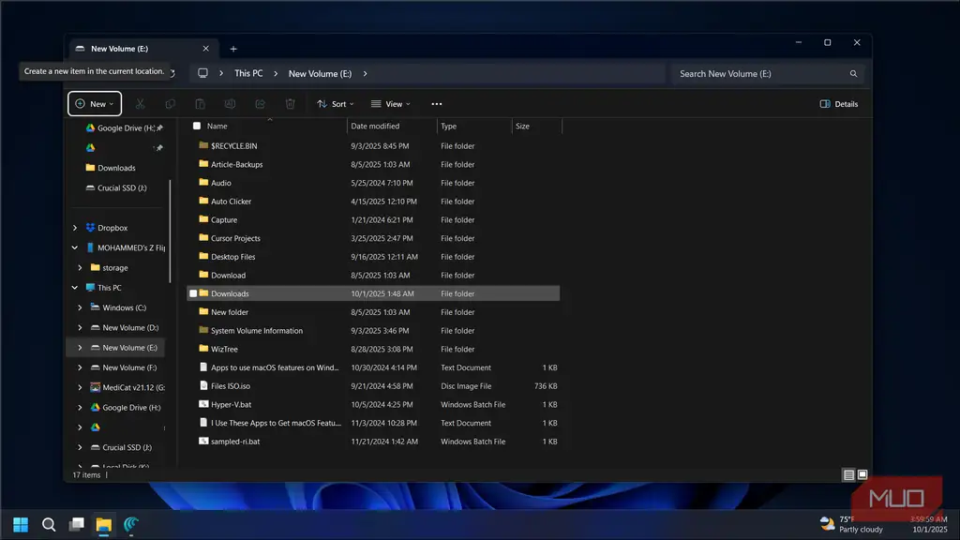
Task: Click the monitor icon in address bar
Action: (x=202, y=73)
